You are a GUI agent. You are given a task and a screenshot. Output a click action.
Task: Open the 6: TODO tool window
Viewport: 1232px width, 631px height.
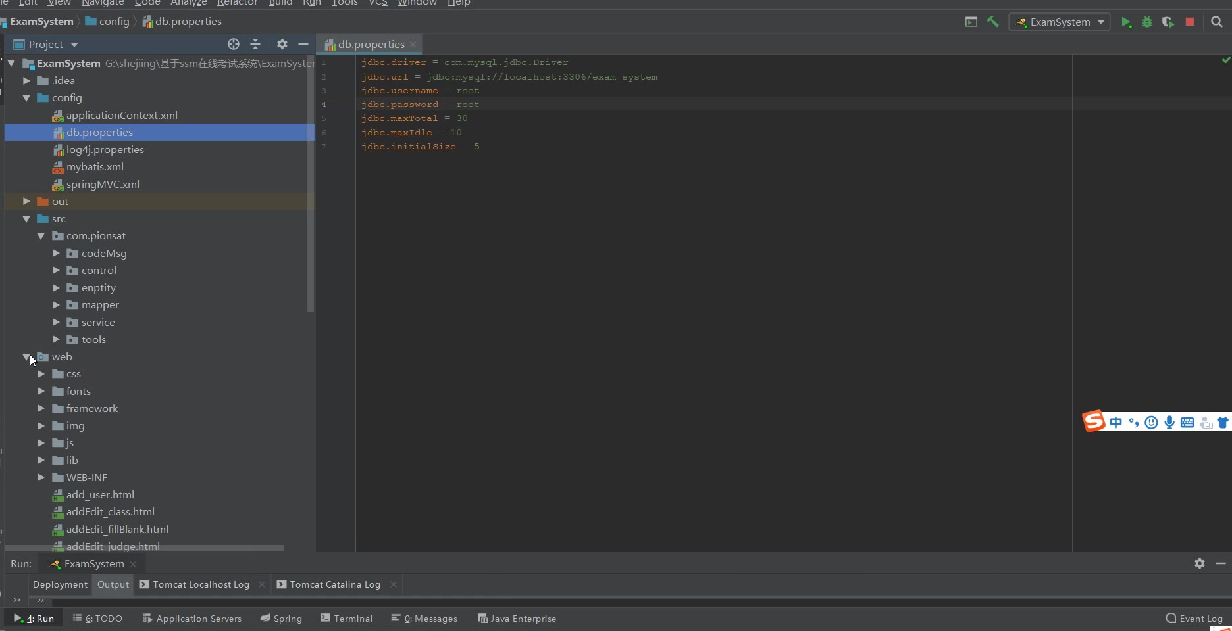(x=97, y=619)
